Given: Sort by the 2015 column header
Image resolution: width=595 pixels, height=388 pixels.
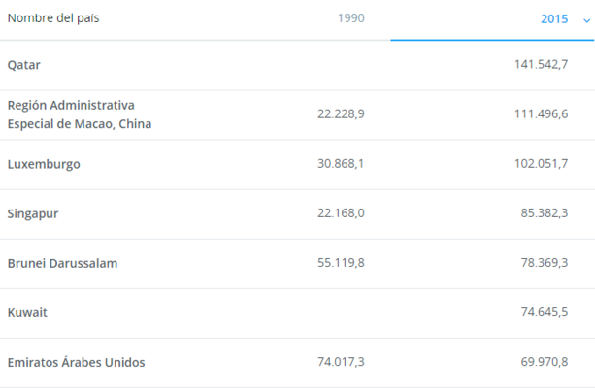Looking at the screenshot, I should tap(554, 18).
